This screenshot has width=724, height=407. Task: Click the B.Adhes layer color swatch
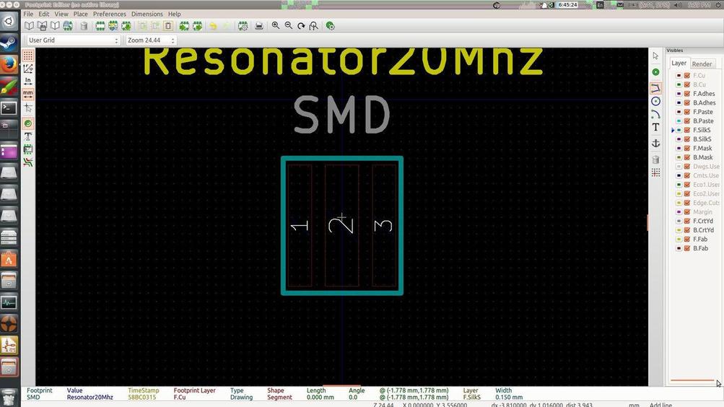click(679, 103)
